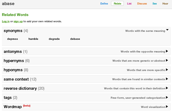Image resolution: width=172 pixels, height=111 pixels.
Task: Open synonym word debase
Action: coord(75,39)
